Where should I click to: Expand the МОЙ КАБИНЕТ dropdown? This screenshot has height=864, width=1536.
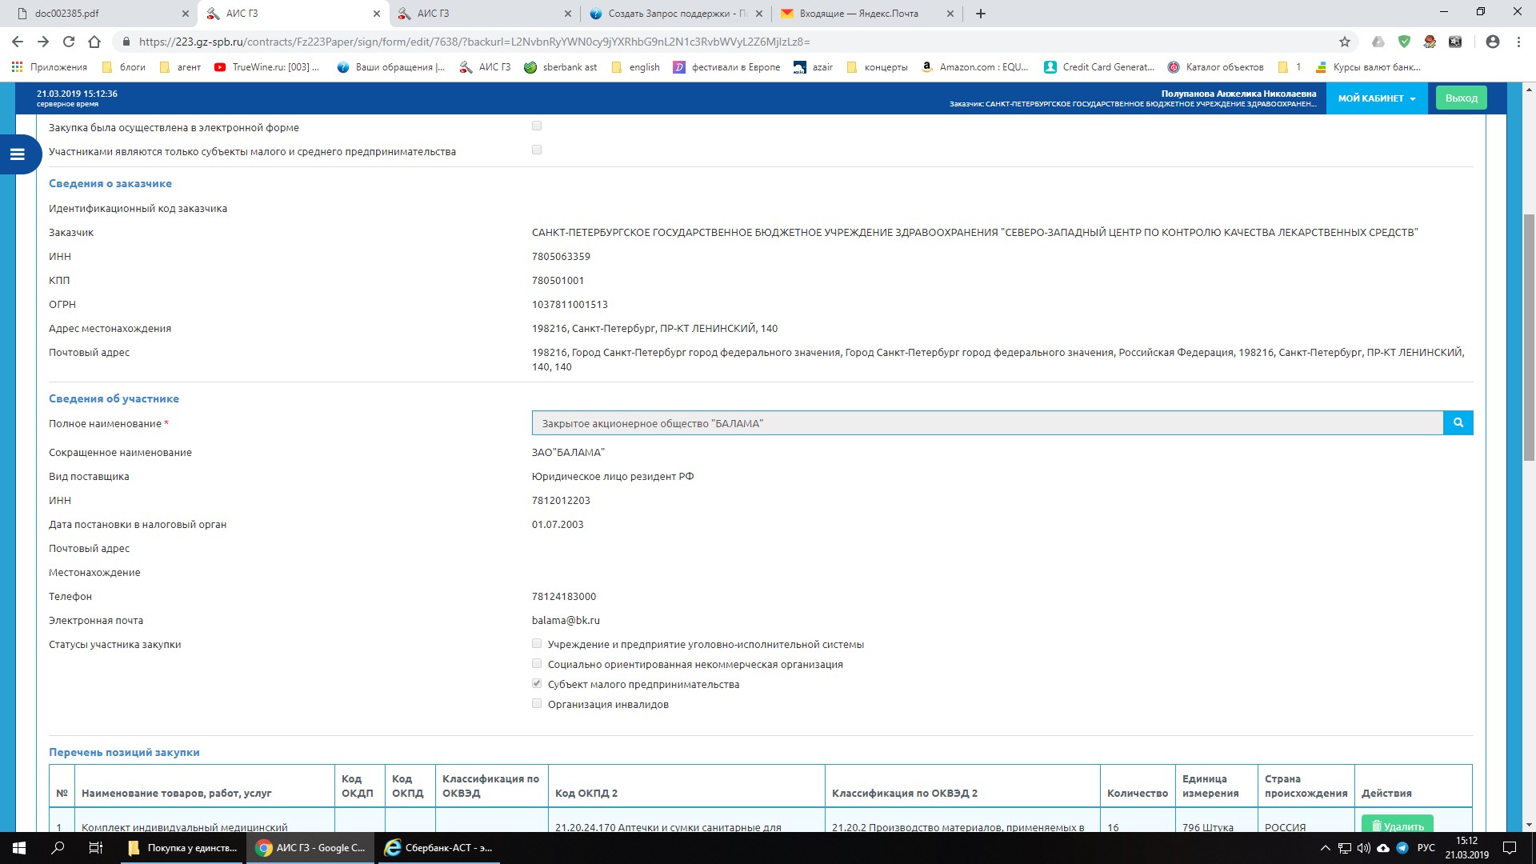tap(1376, 98)
